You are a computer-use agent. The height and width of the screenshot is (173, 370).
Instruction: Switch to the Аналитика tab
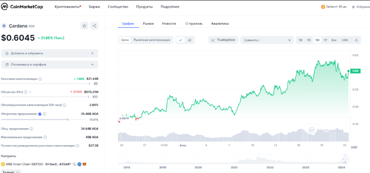[x=220, y=24]
